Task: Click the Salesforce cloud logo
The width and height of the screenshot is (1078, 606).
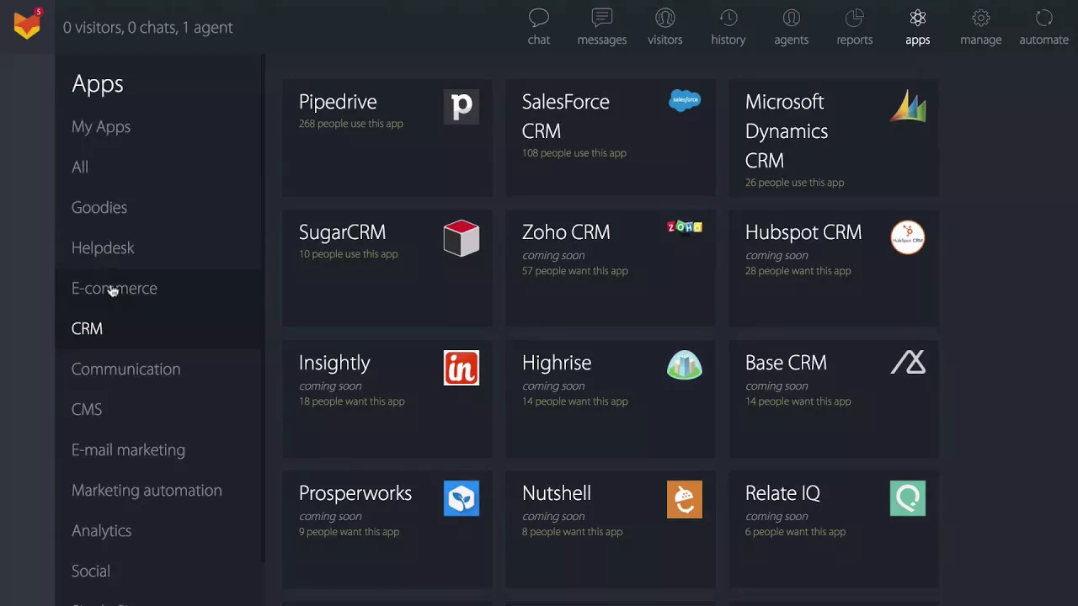Action: click(x=685, y=100)
